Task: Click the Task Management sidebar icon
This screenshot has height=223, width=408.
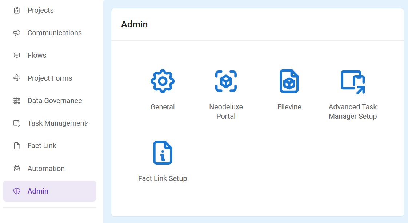Action: click(x=17, y=123)
